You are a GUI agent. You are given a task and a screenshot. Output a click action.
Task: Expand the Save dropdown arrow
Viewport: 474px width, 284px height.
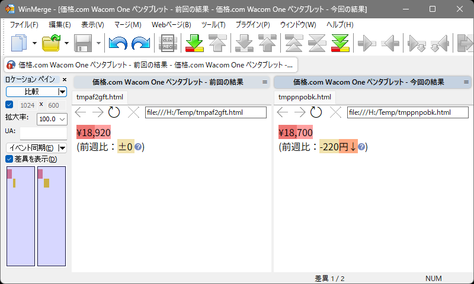coord(98,43)
